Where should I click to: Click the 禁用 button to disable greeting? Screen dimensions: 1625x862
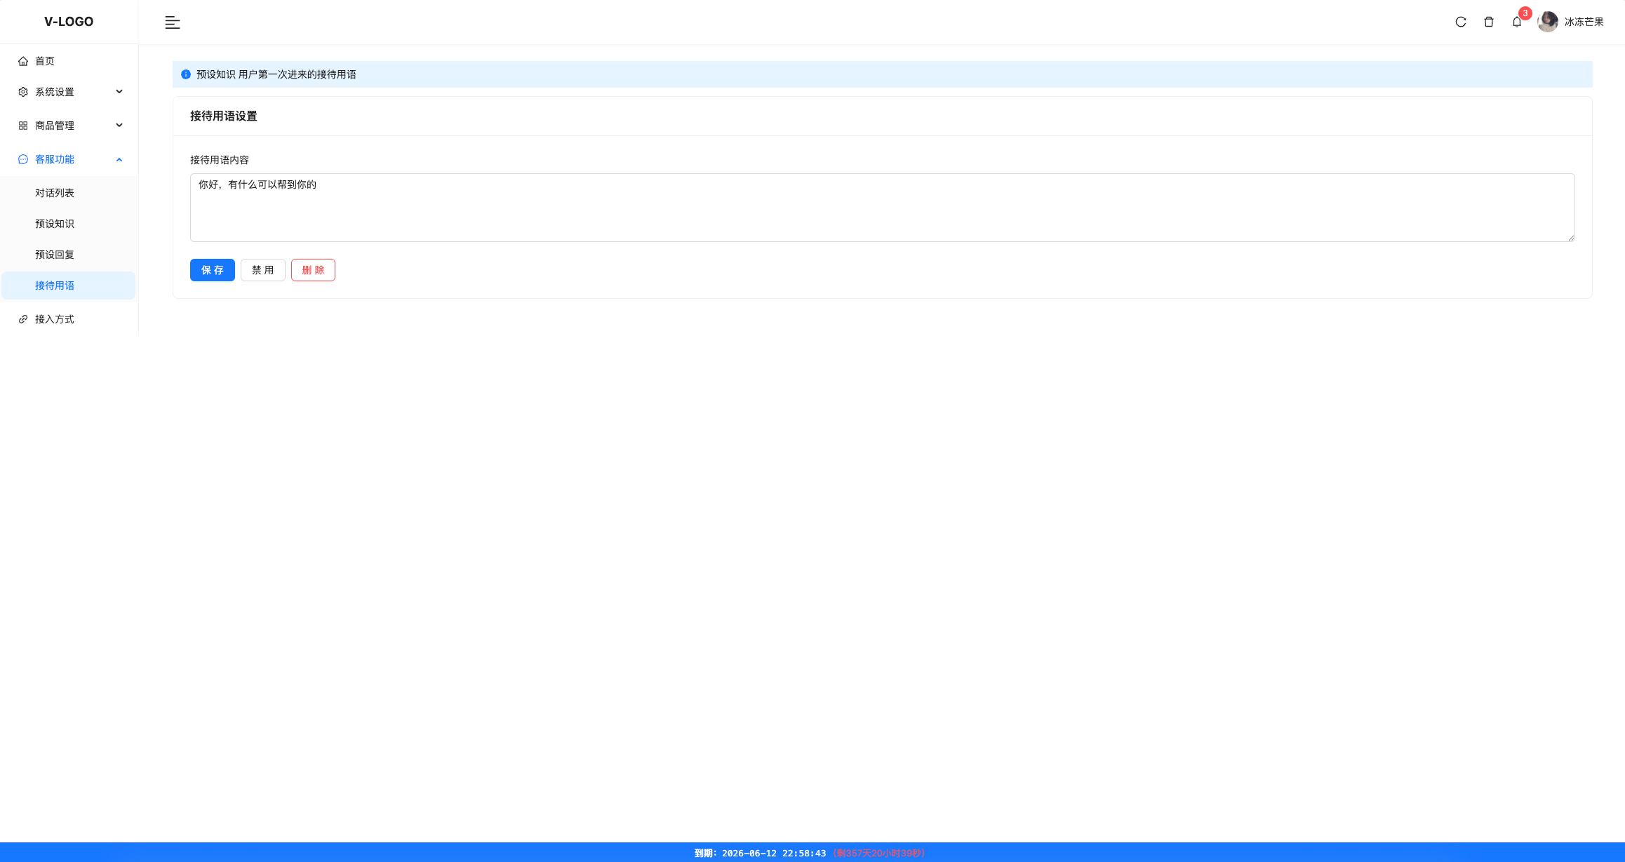(262, 270)
